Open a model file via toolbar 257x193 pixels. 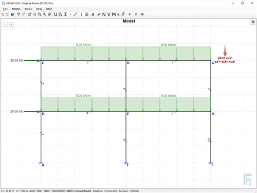click(7, 14)
